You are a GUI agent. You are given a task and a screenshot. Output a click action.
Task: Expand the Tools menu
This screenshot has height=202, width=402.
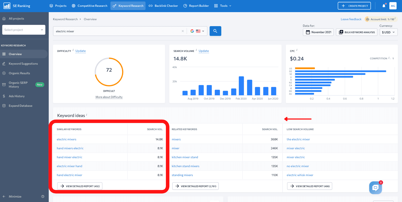click(223, 6)
